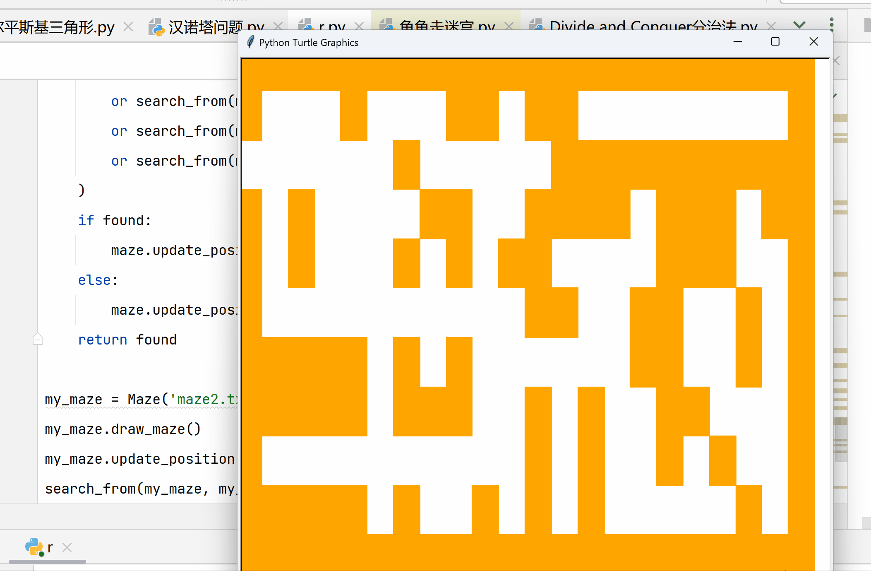This screenshot has height=571, width=871.
Task: Click the Python icon in the run tab
Action: point(34,547)
